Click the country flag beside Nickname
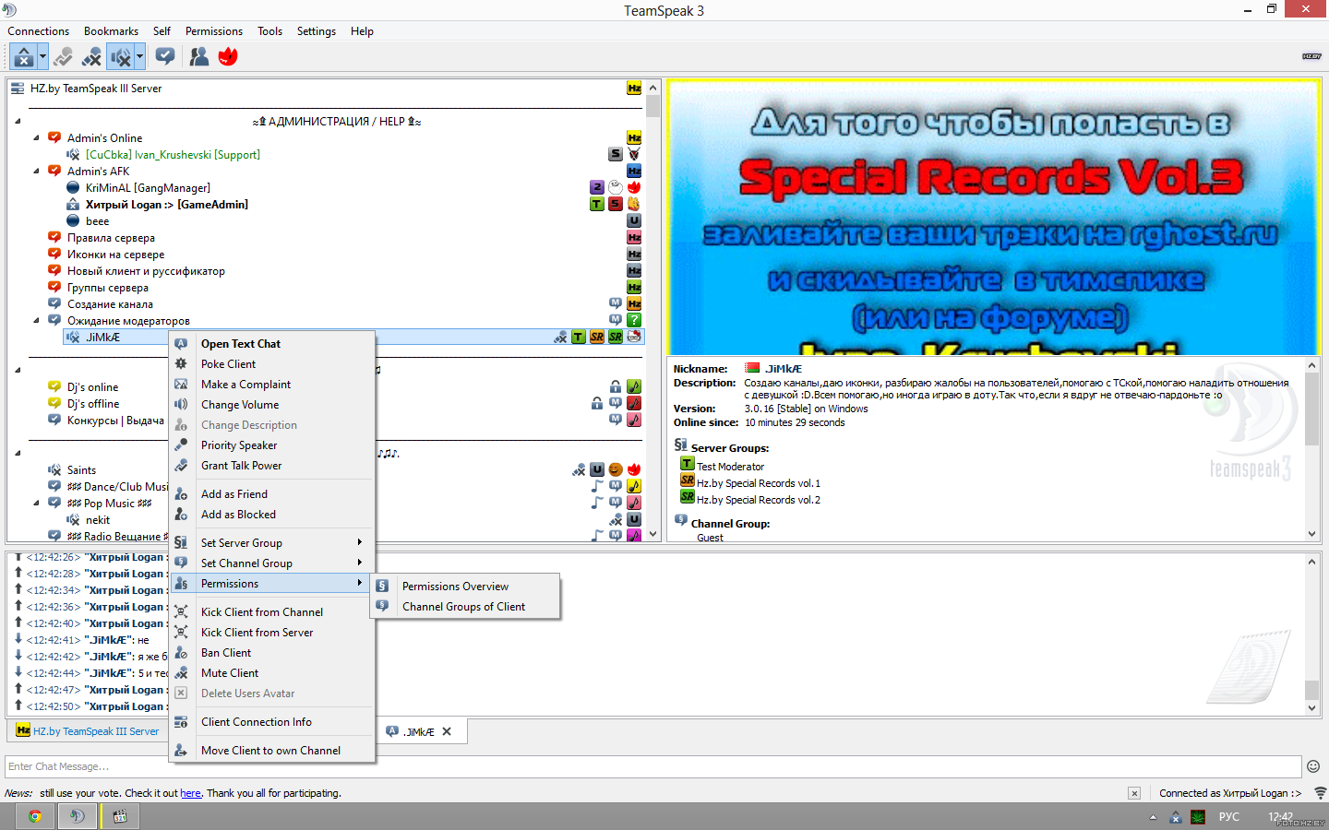Viewport: 1329px width, 830px height. pyautogui.click(x=752, y=368)
